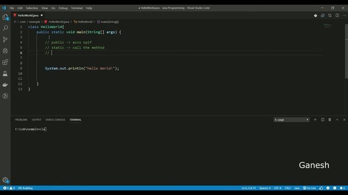
Task: Open the Go menu
Action: [x=53, y=8]
